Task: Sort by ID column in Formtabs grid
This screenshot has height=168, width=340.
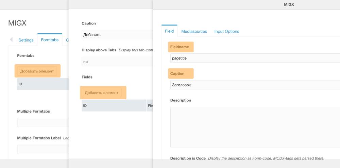Action: [x=43, y=84]
